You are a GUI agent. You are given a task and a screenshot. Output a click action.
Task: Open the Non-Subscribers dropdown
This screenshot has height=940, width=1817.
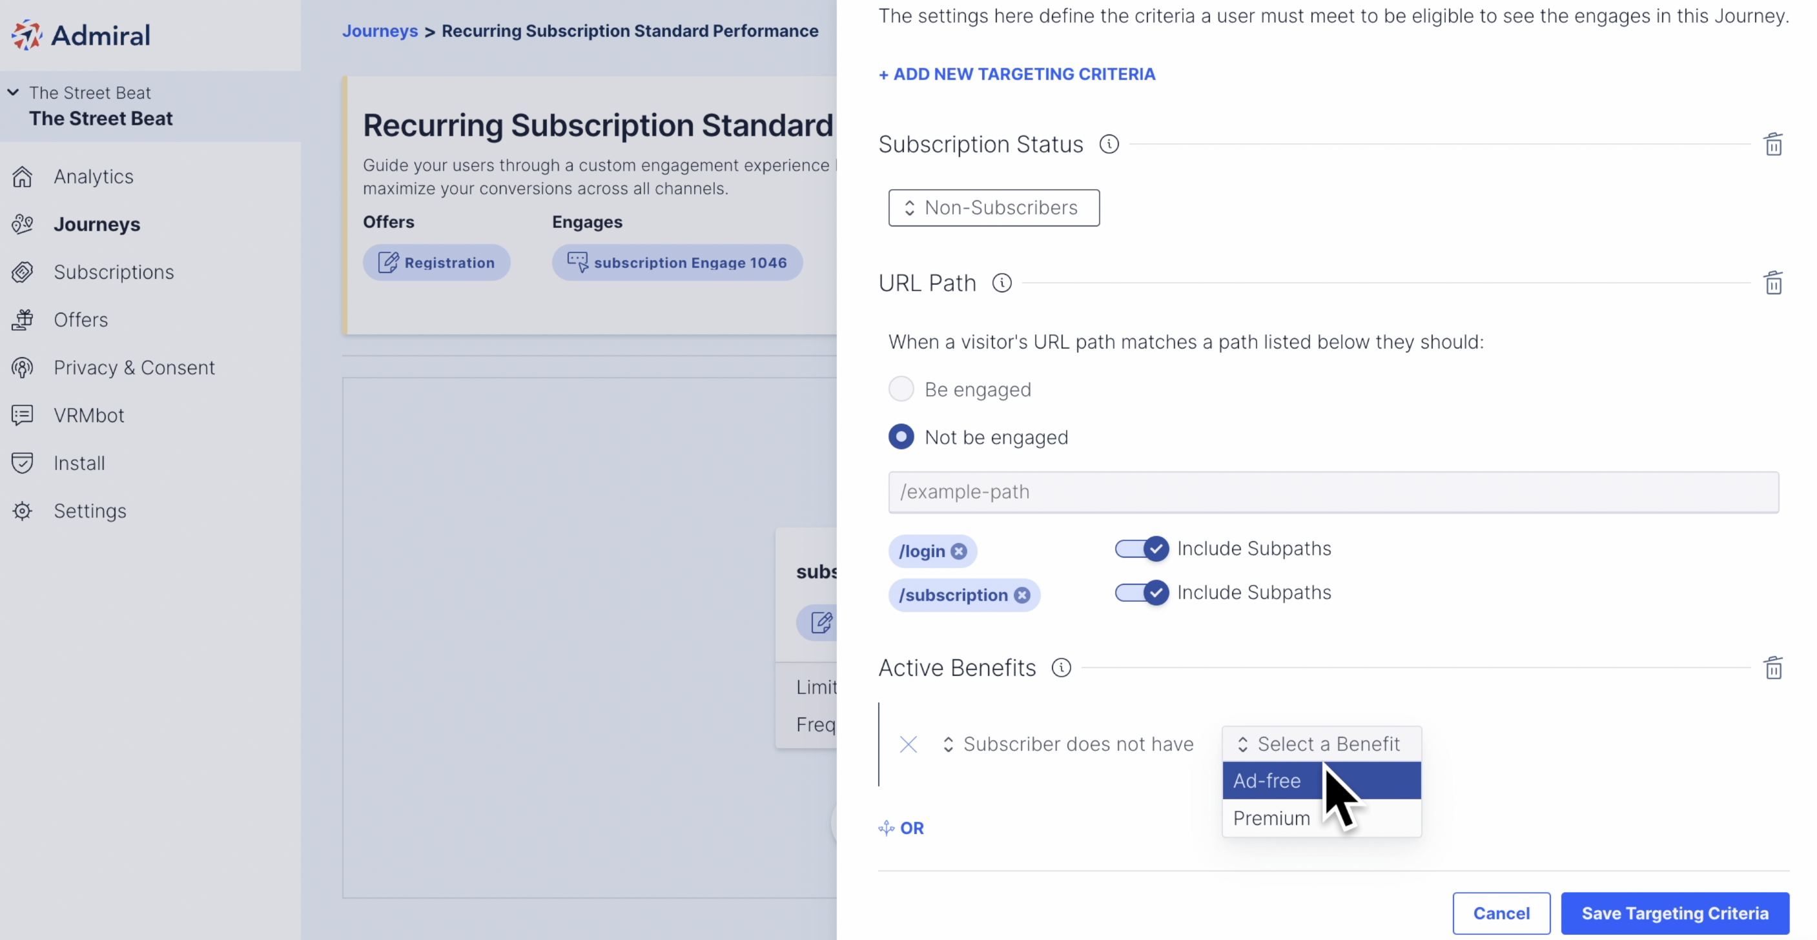994,207
